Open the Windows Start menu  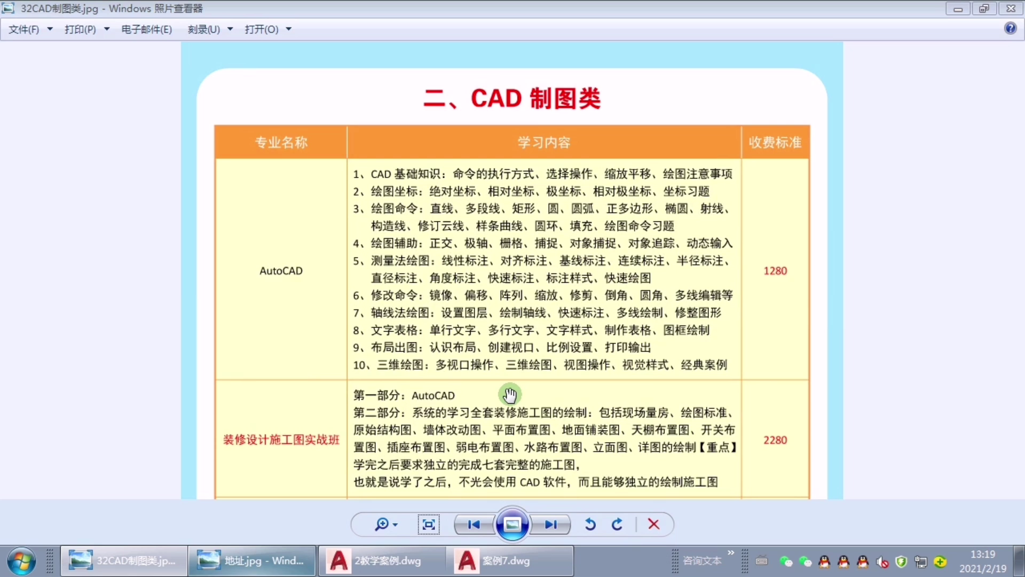[21, 562]
